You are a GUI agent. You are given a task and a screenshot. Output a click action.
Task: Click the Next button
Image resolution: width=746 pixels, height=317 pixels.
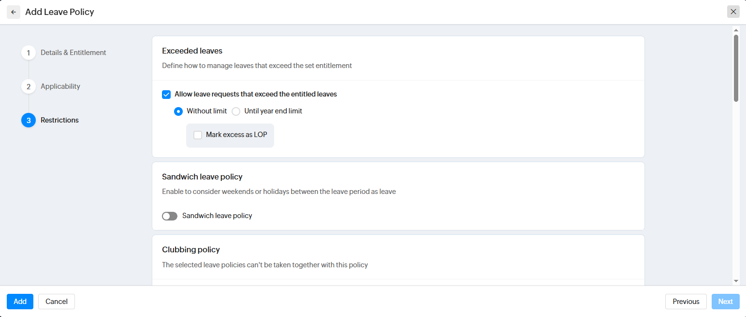pyautogui.click(x=725, y=302)
